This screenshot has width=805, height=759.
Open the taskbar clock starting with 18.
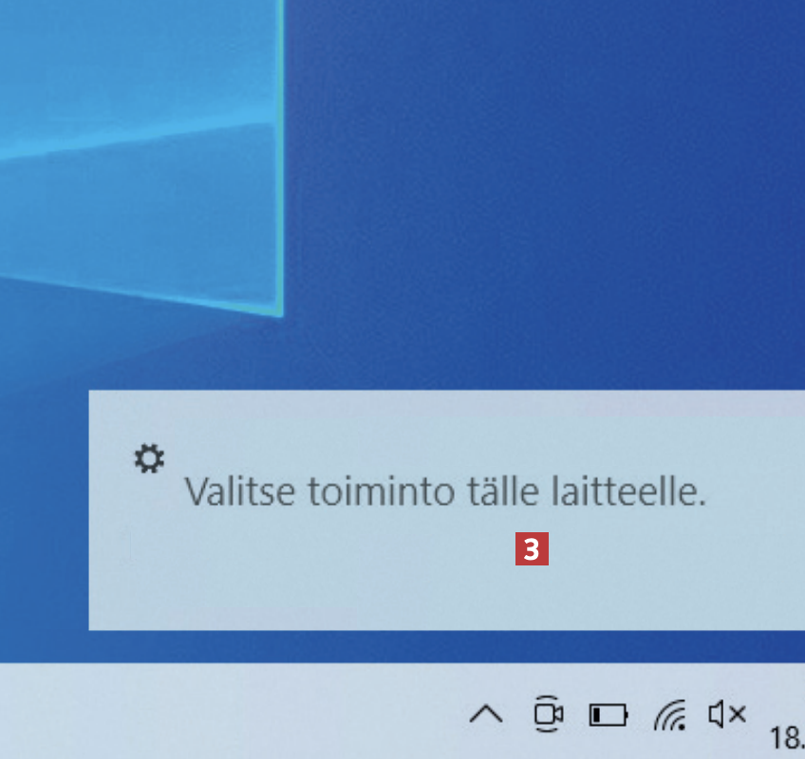click(x=787, y=738)
